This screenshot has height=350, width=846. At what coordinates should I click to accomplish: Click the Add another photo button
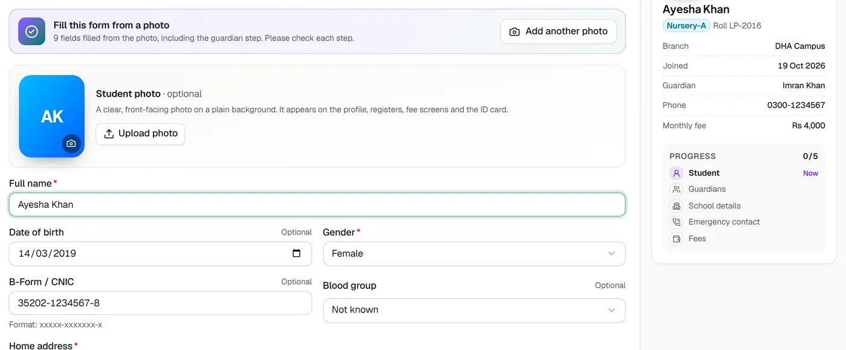pyautogui.click(x=558, y=31)
